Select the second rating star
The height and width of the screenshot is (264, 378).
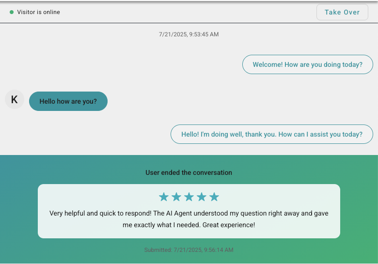[x=176, y=197]
